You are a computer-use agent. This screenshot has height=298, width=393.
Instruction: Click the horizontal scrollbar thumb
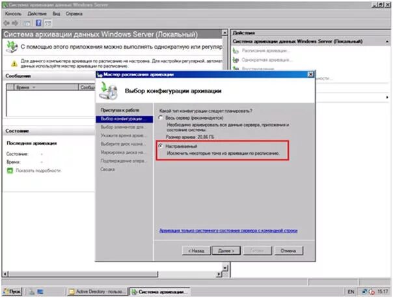(x=83, y=274)
